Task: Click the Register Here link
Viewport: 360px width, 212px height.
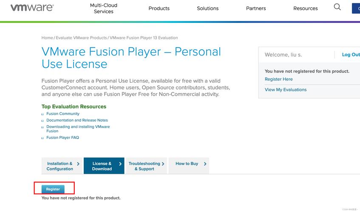Action: coord(279,79)
